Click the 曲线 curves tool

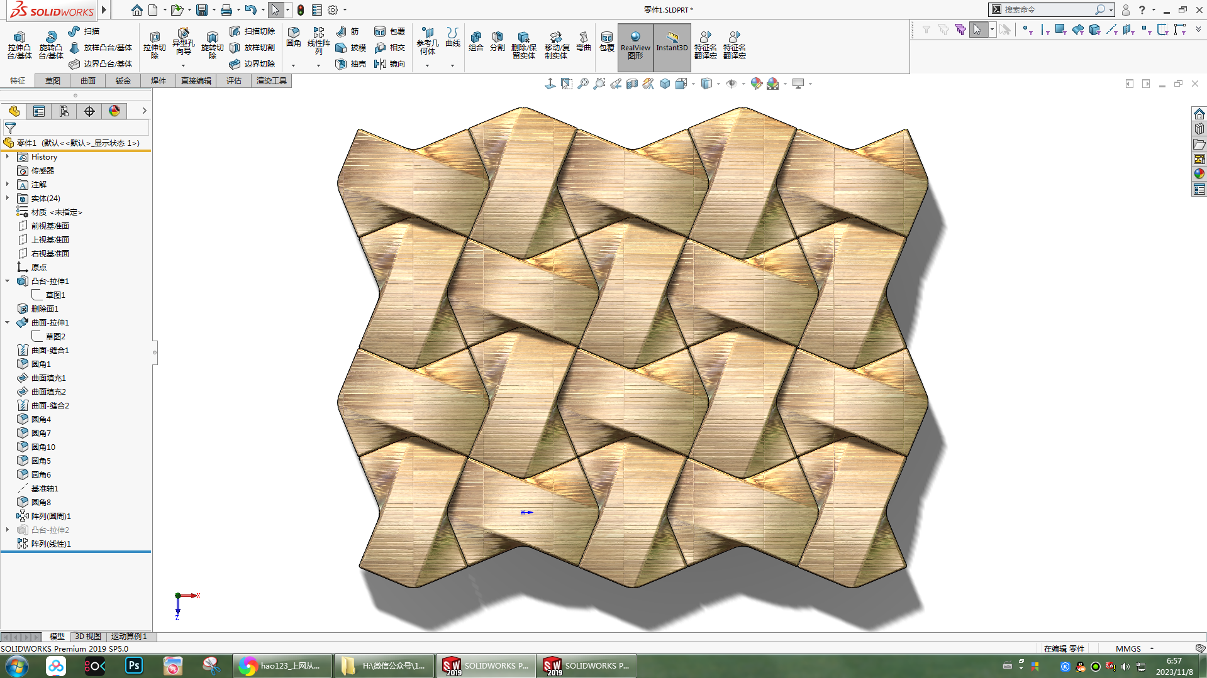453,37
